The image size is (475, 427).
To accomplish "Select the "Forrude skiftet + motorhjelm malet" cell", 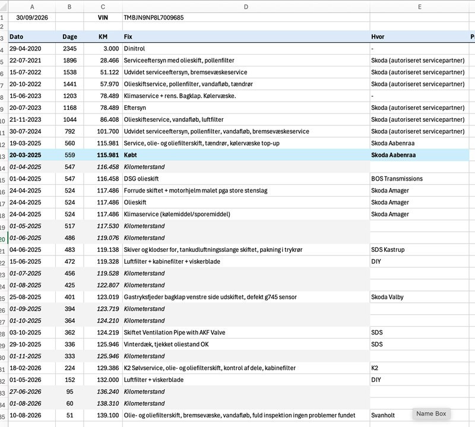I will pos(246,190).
